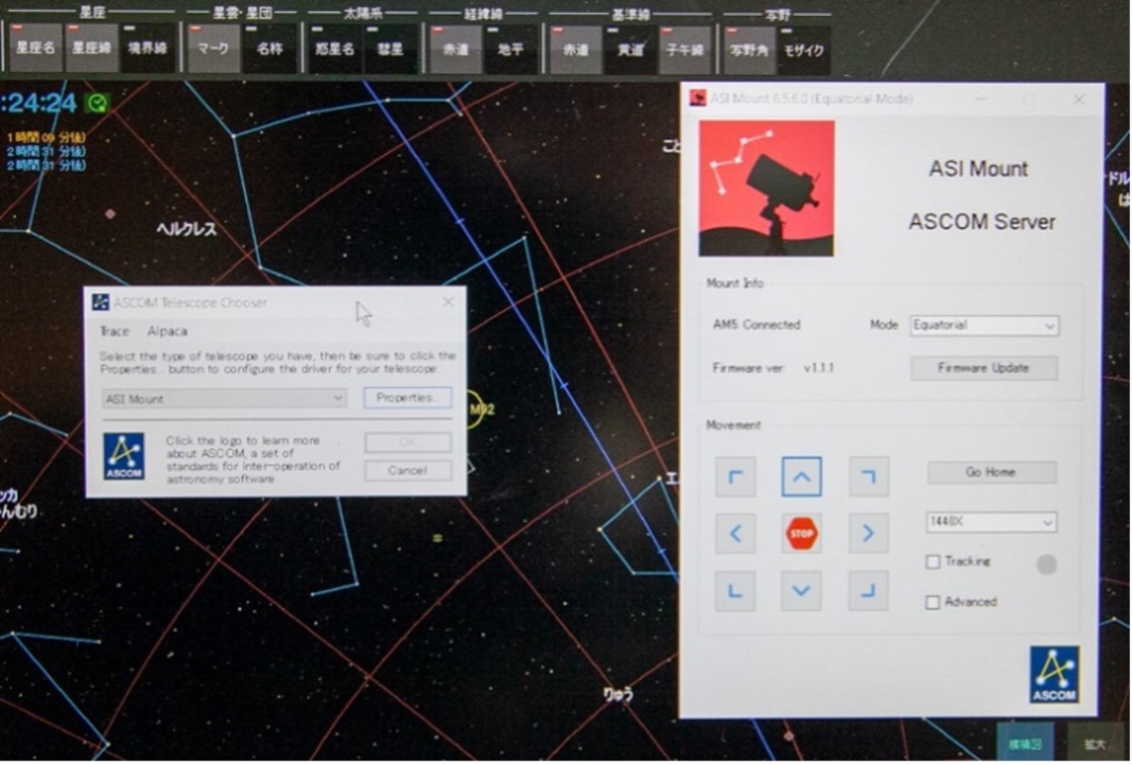The height and width of the screenshot is (765, 1132).
Task: Click the 拡大 zoom button
Action: (1095, 743)
